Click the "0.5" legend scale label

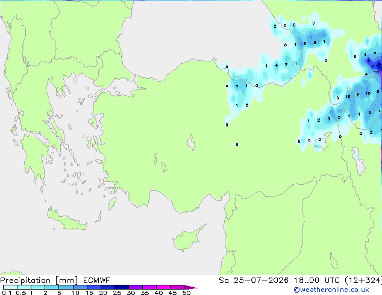coord(20,293)
